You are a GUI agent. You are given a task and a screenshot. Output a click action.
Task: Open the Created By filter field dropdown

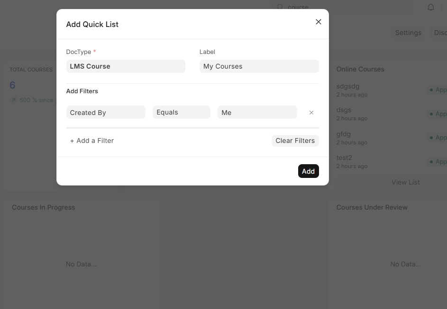(x=106, y=113)
